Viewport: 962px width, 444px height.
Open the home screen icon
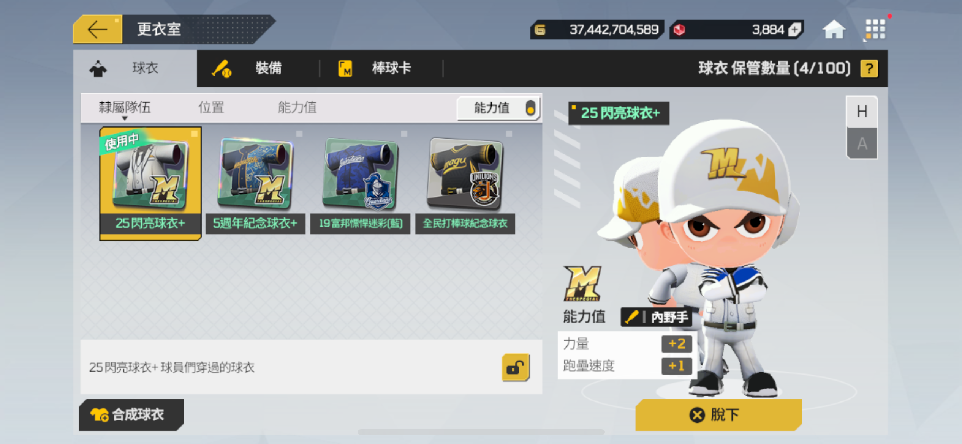coord(834,30)
